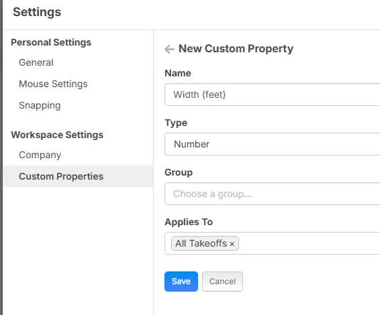Screen dimensions: 380x315
Task: Open the Type dropdown showing Number
Action: (272, 144)
